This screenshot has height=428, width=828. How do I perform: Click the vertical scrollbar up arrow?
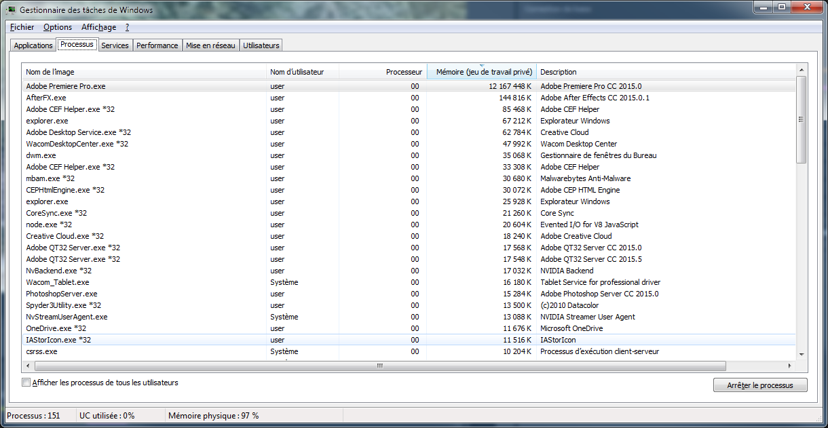(802, 70)
